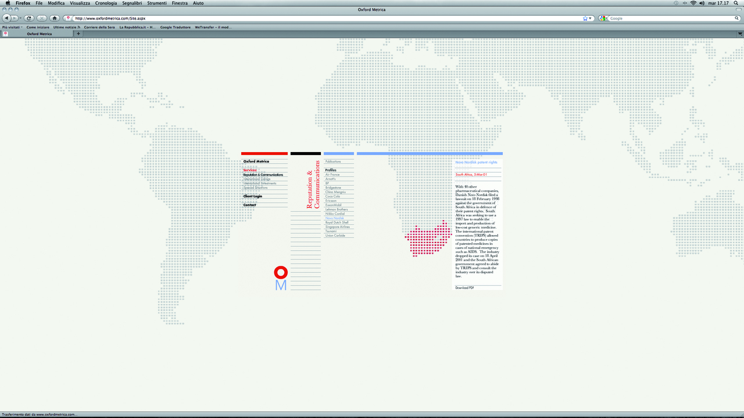Open the list all tabs dropdown
The height and width of the screenshot is (418, 744).
(x=740, y=34)
